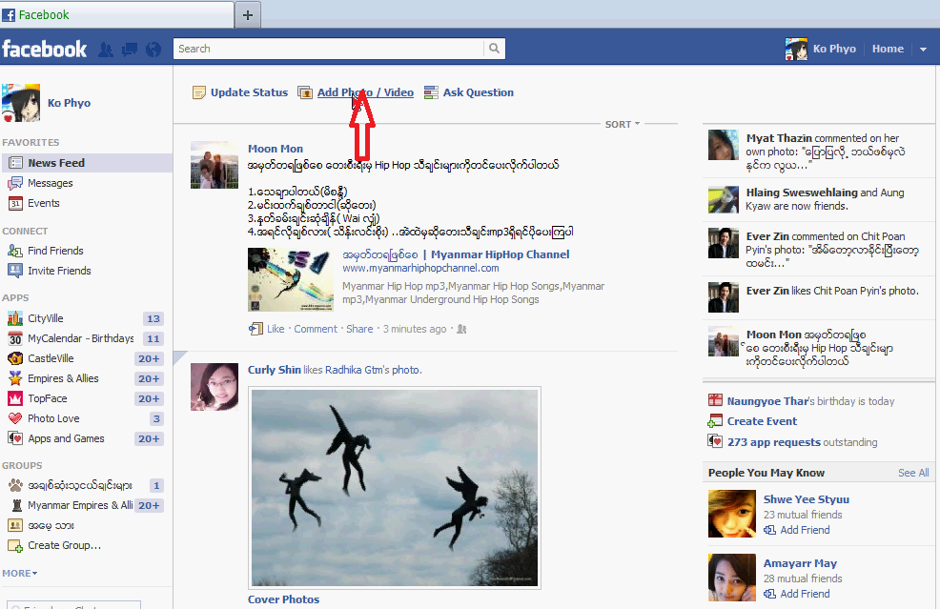The image size is (940, 609).
Task: Open a new browser tab
Action: tap(248, 15)
